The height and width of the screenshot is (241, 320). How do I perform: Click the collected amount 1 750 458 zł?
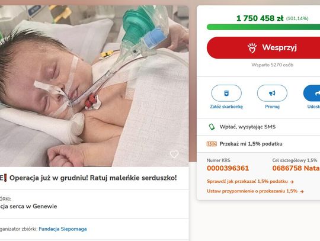[260, 18]
